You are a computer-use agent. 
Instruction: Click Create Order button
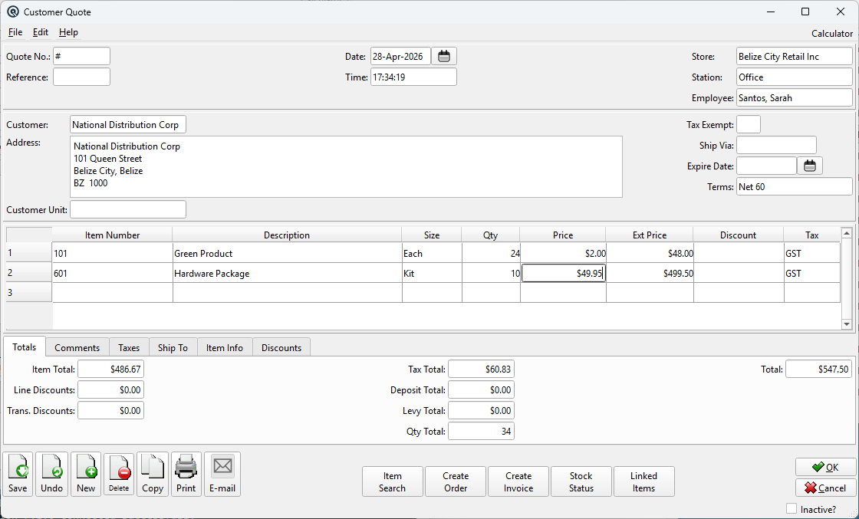(x=456, y=481)
